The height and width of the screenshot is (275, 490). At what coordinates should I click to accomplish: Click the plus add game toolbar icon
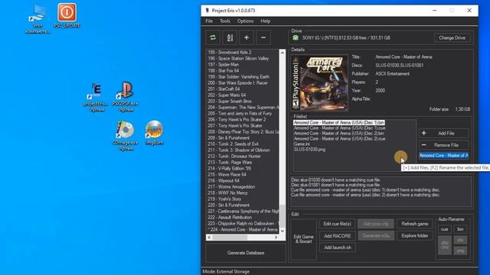pyautogui.click(x=247, y=37)
